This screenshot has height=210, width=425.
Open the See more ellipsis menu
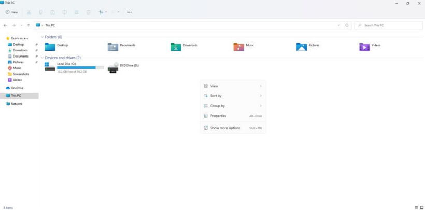130,12
